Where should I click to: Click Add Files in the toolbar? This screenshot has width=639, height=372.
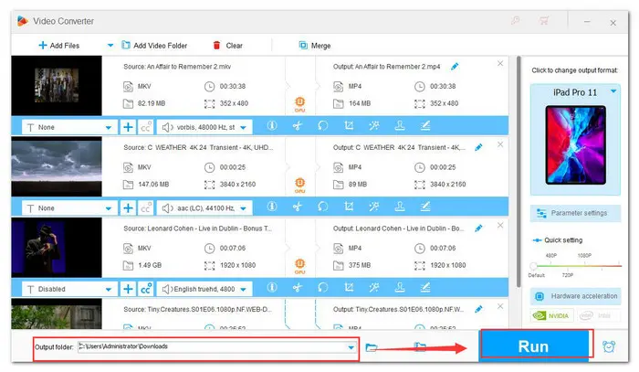click(x=59, y=46)
